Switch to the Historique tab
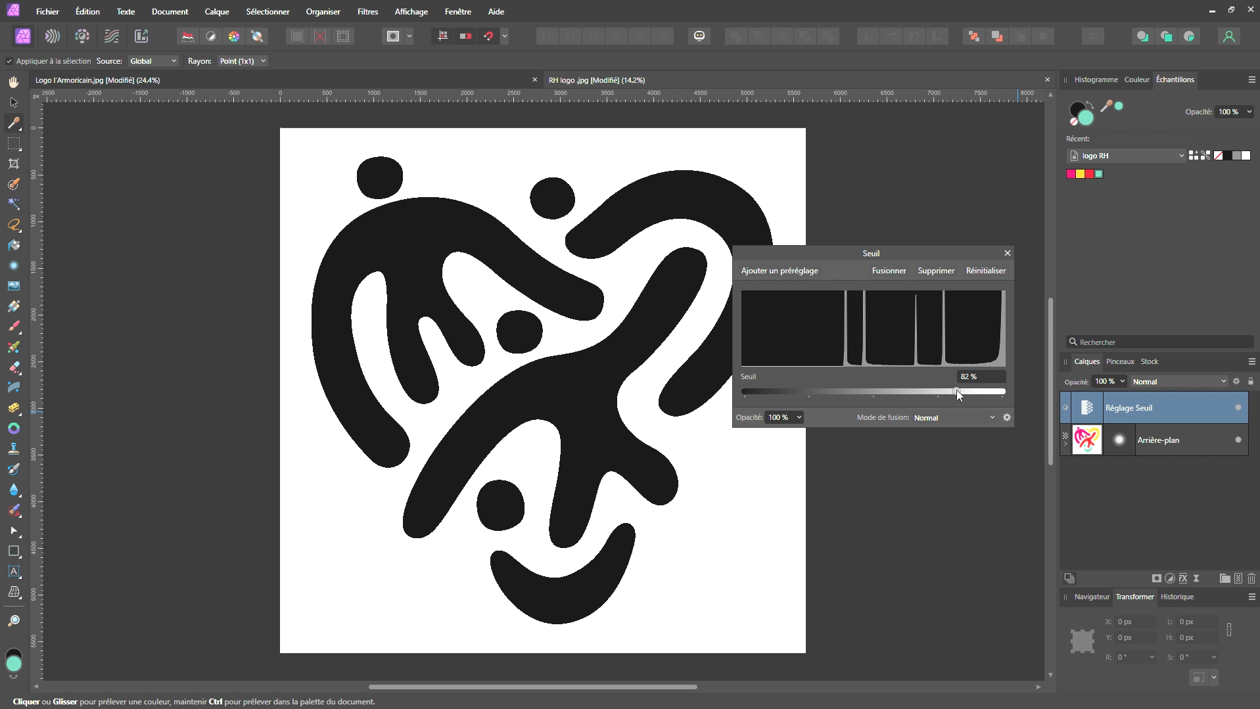 (1177, 597)
